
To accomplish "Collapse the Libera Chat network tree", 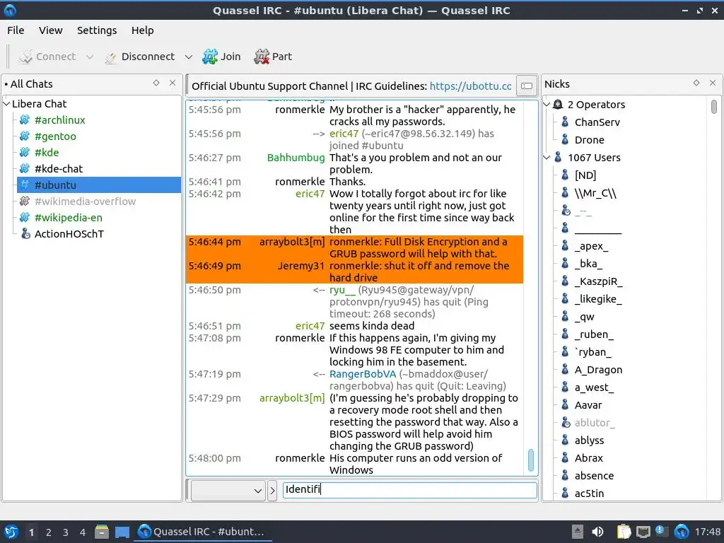I will click(x=6, y=104).
